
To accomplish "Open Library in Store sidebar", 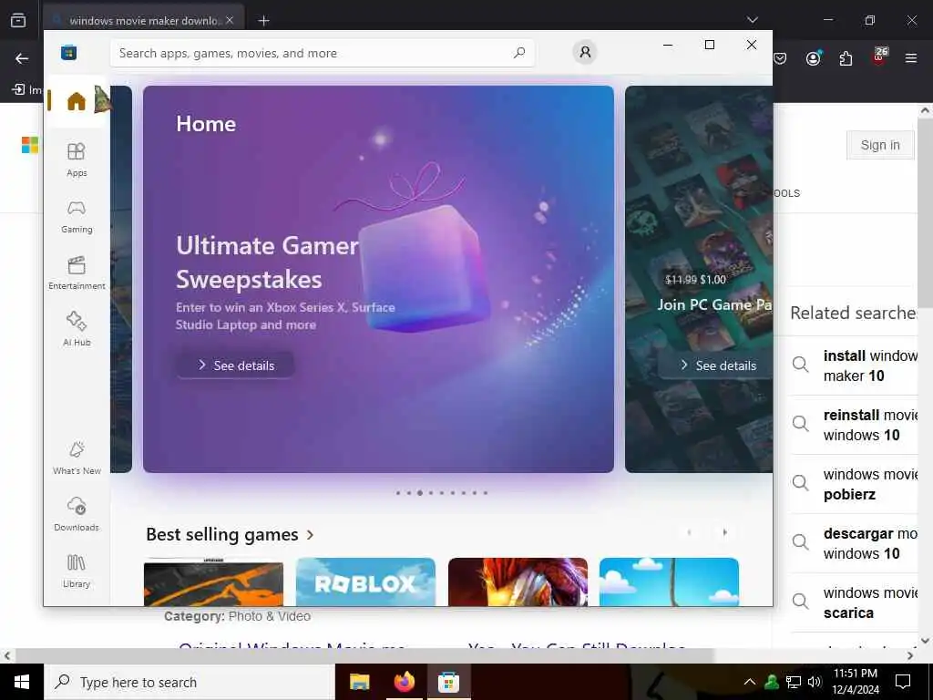I will (77, 571).
